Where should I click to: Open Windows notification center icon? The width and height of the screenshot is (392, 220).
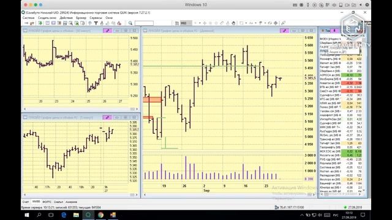[x=363, y=215]
